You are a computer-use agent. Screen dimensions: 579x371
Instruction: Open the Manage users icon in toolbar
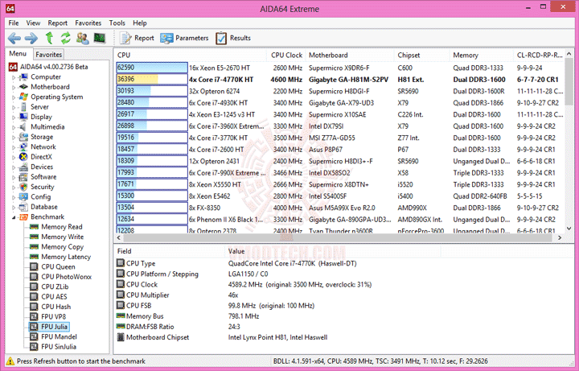[x=82, y=38]
